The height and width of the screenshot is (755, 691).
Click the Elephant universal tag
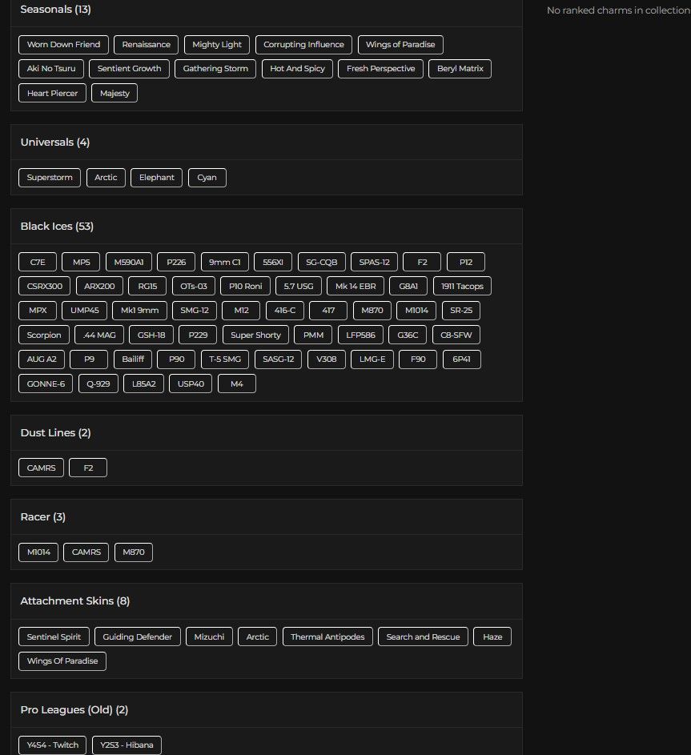click(x=157, y=178)
